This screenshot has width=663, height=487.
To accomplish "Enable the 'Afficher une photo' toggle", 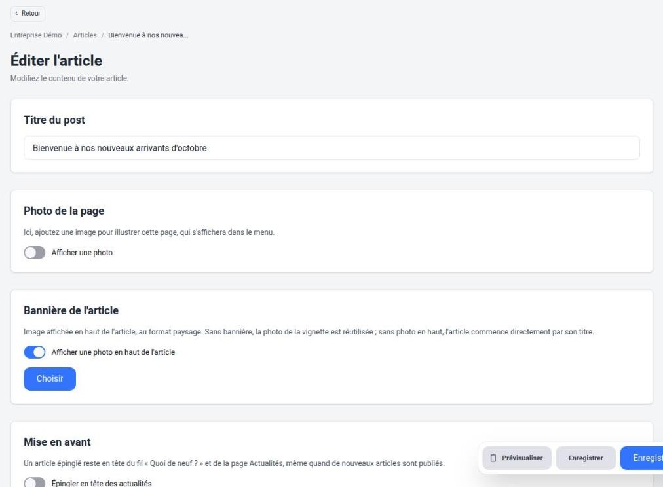I will point(35,253).
